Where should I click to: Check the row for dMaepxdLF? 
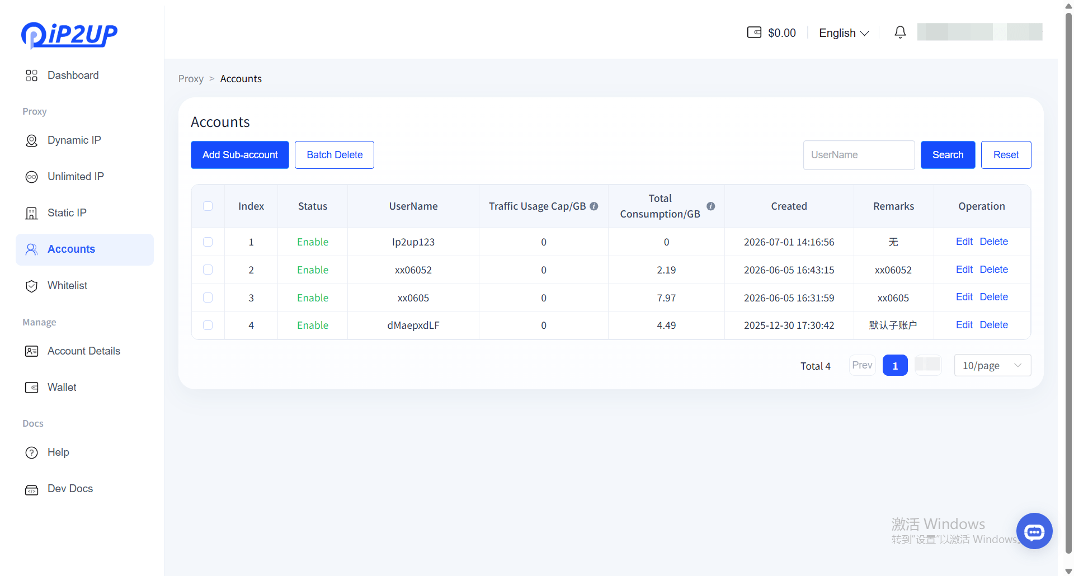point(208,325)
